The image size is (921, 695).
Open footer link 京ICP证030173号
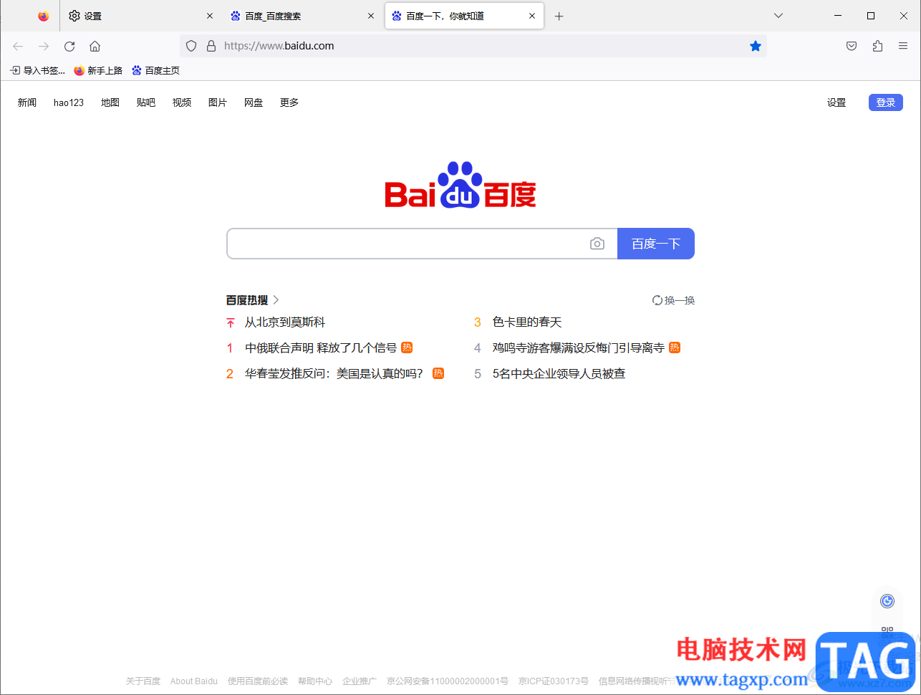tap(554, 681)
